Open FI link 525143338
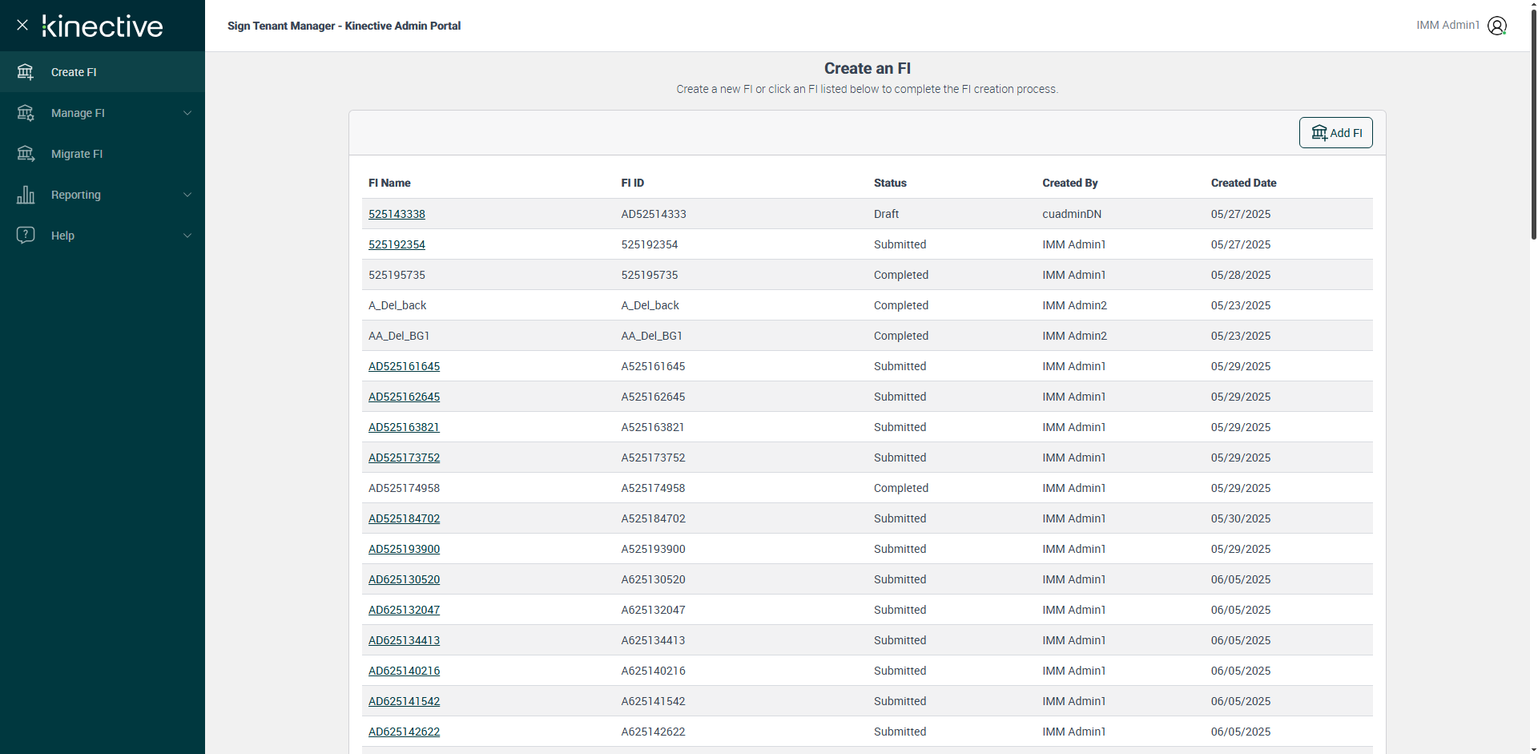This screenshot has width=1538, height=754. point(397,214)
